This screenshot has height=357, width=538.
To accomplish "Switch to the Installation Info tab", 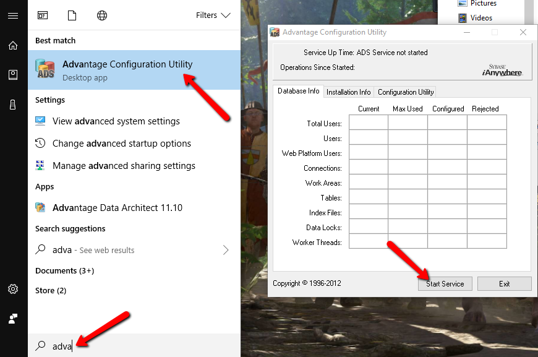I will pyautogui.click(x=349, y=92).
